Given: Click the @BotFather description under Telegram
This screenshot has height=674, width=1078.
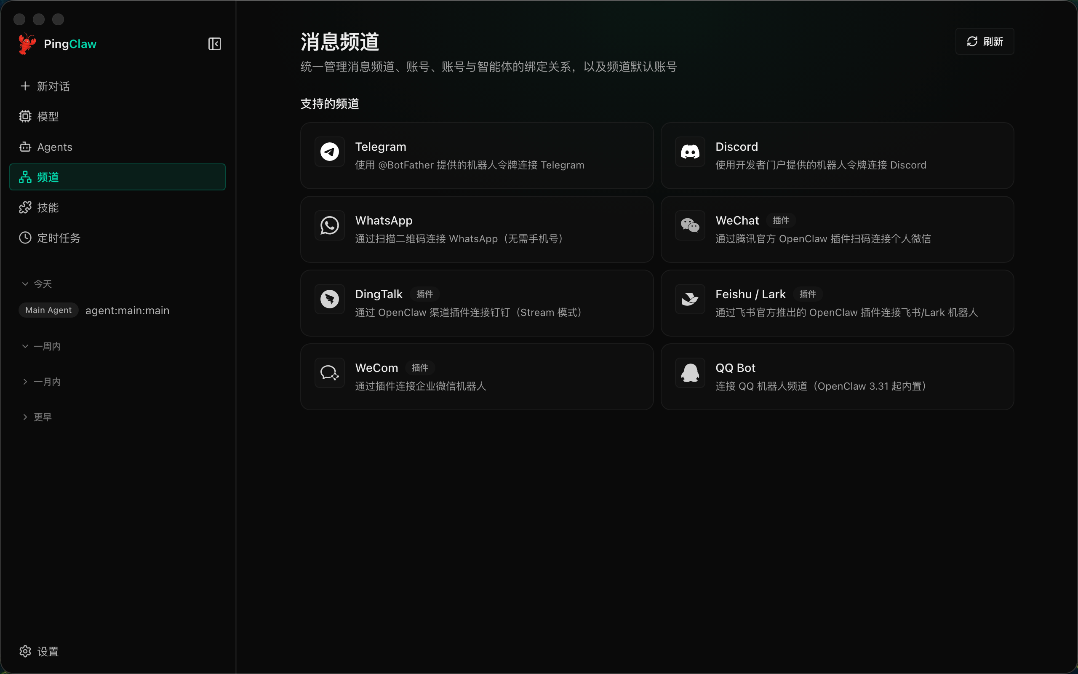Looking at the screenshot, I should point(470,165).
